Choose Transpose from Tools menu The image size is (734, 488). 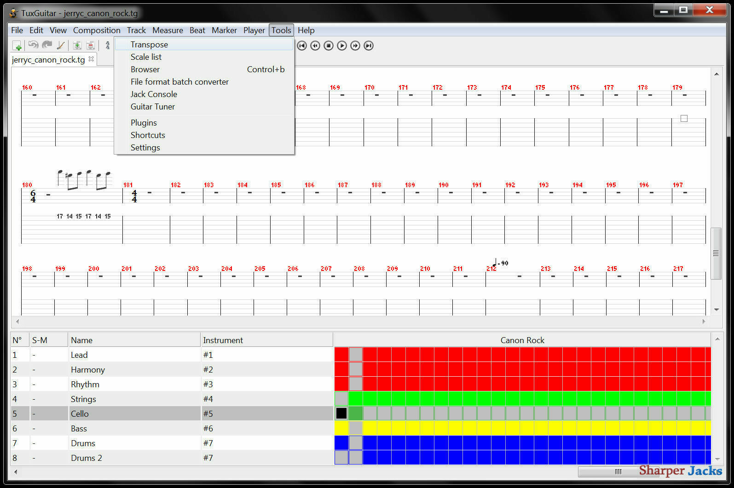tap(204, 45)
